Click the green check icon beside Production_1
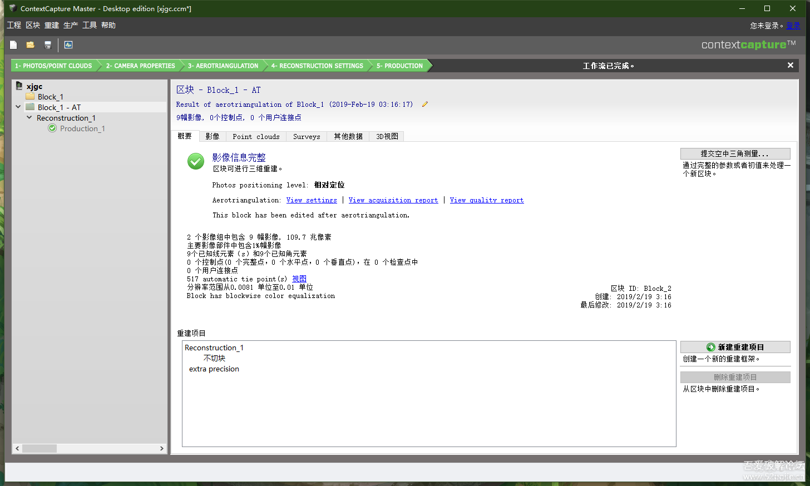The height and width of the screenshot is (486, 810). (52, 128)
